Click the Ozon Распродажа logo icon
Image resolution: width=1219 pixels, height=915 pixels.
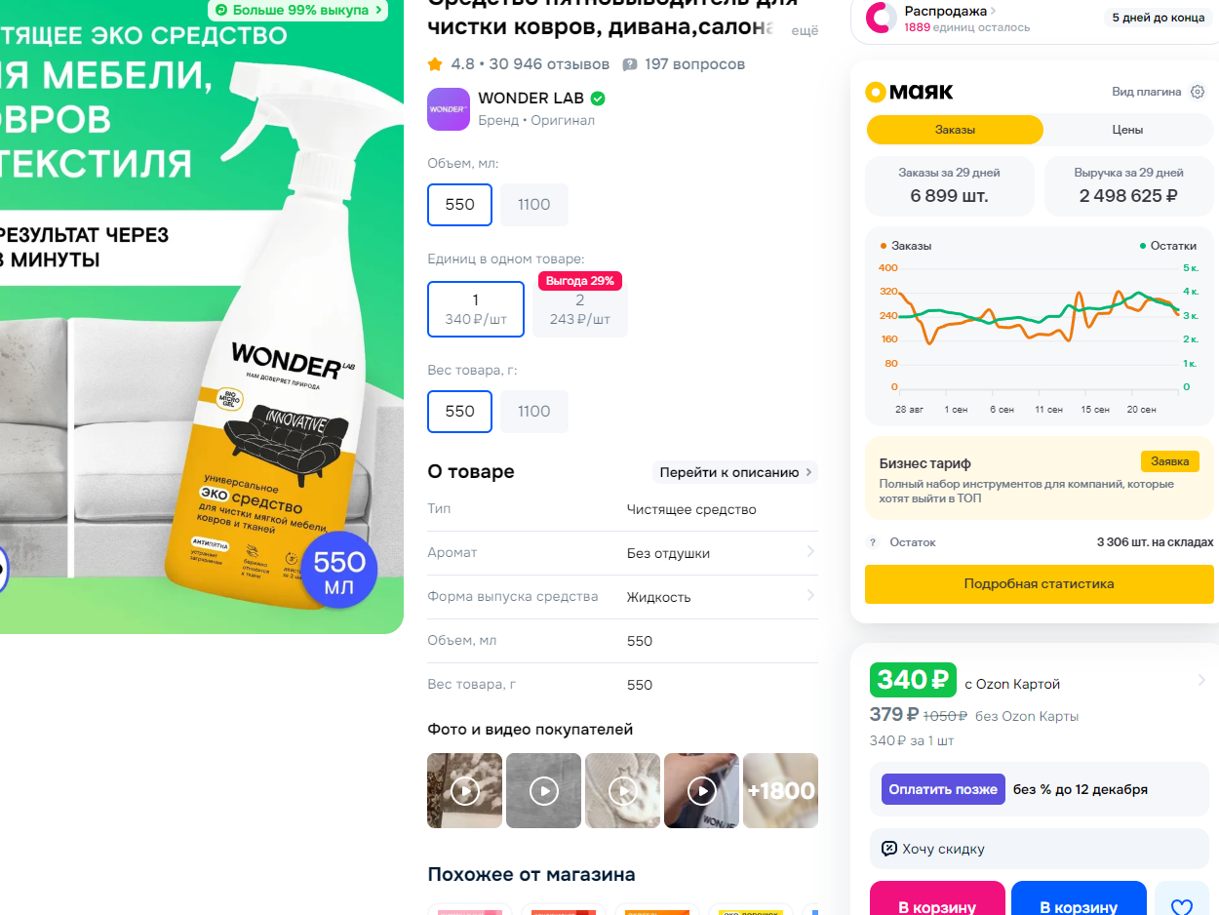882,18
